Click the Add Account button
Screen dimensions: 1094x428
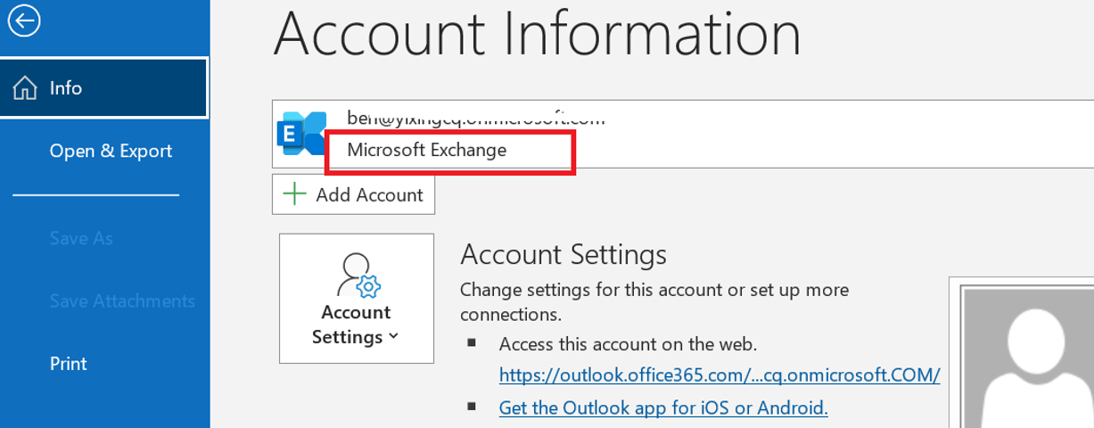tap(353, 194)
